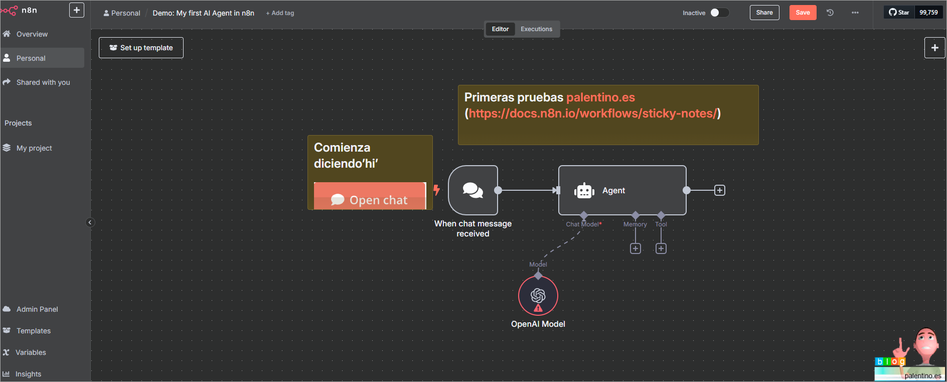947x382 pixels.
Task: Add a Tool sub-node
Action: click(x=661, y=248)
